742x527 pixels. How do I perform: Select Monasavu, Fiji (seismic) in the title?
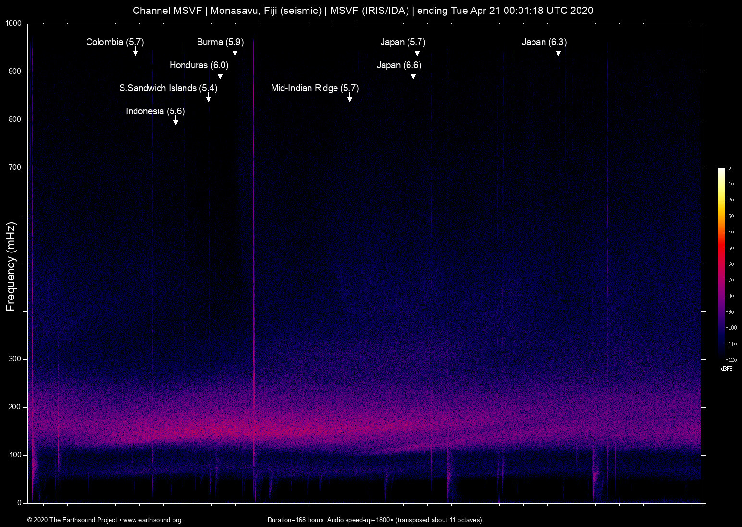click(x=266, y=11)
